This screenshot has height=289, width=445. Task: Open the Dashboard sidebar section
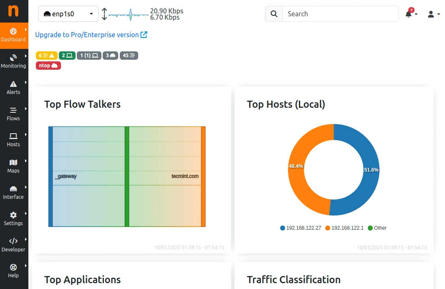point(13,35)
